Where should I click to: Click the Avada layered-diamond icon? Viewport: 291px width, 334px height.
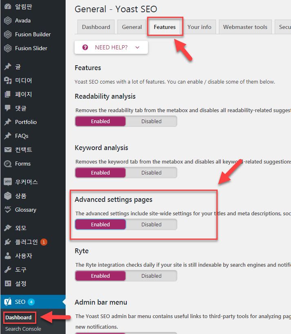[x=8, y=20]
